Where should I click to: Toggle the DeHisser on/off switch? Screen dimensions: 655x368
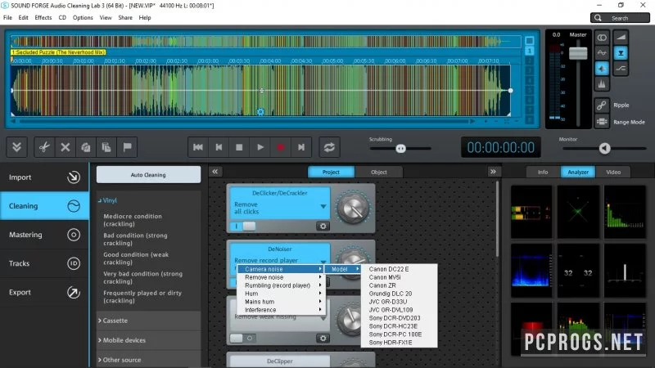click(x=242, y=339)
